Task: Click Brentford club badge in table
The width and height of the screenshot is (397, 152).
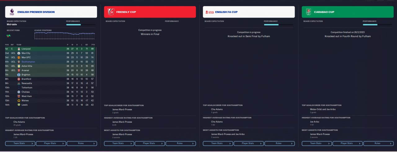Action: (19, 79)
